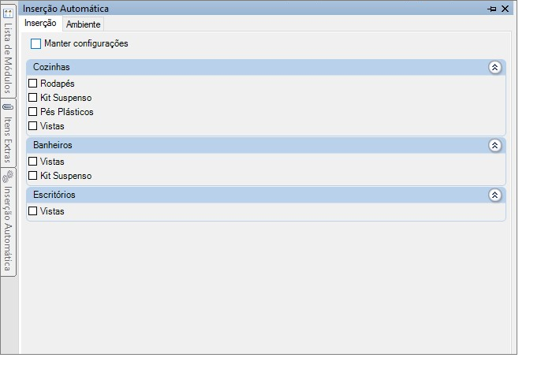Select the Inserção Automática side tab
The image size is (541, 380).
pyautogui.click(x=8, y=222)
